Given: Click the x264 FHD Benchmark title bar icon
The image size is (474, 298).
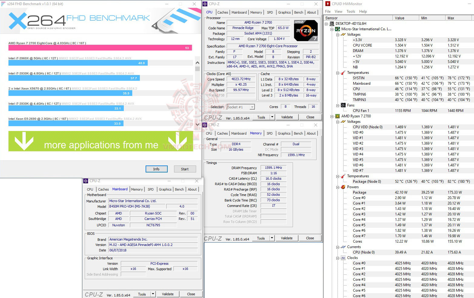Looking at the screenshot, I should (x=3, y=4).
